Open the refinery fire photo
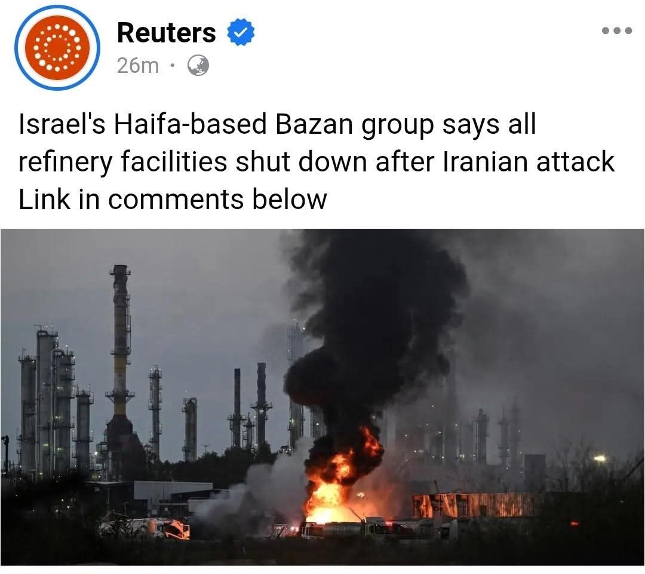The height and width of the screenshot is (574, 645). 322,397
